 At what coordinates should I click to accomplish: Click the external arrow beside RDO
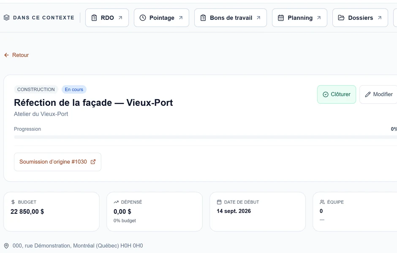pyautogui.click(x=120, y=18)
